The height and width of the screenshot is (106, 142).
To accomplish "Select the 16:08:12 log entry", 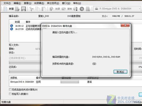I will point(25,26).
